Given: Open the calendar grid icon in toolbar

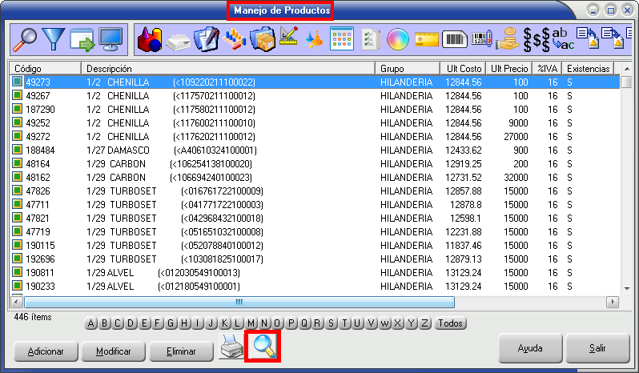Looking at the screenshot, I should tap(342, 38).
